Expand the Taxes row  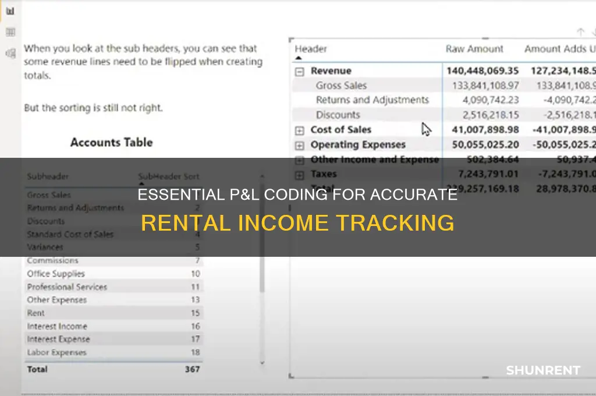coord(300,175)
